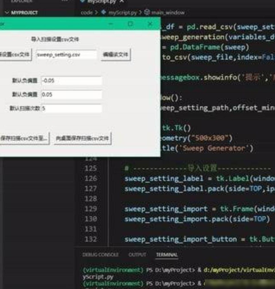Click the sweep_setting_import_button code line
The height and width of the screenshot is (289, 275).
pos(200,239)
